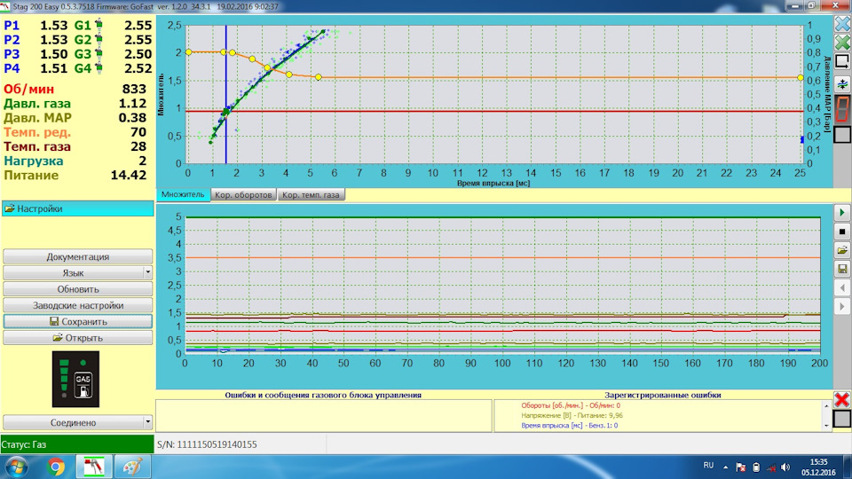Click the rightmost yellow multiplier curve point

coord(801,78)
